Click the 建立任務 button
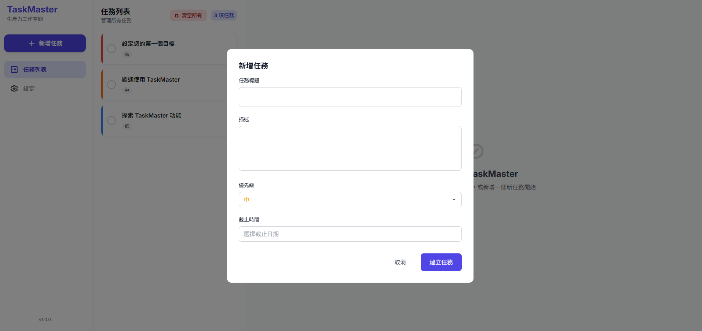This screenshot has height=331, width=702. (x=441, y=262)
